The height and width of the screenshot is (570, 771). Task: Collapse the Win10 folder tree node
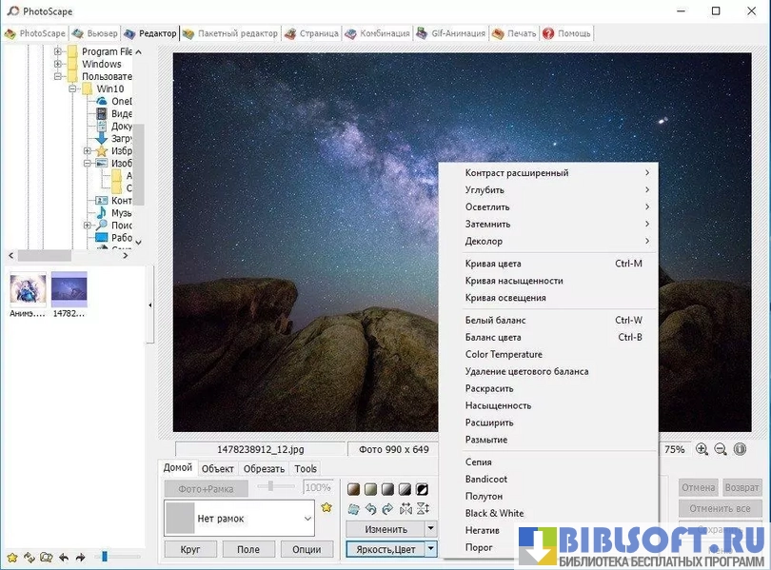click(71, 88)
